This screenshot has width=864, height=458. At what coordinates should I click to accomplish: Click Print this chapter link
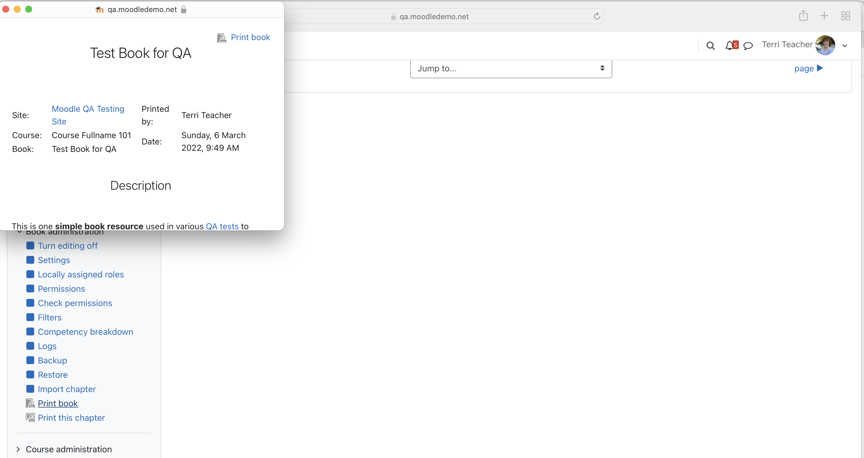click(x=71, y=418)
